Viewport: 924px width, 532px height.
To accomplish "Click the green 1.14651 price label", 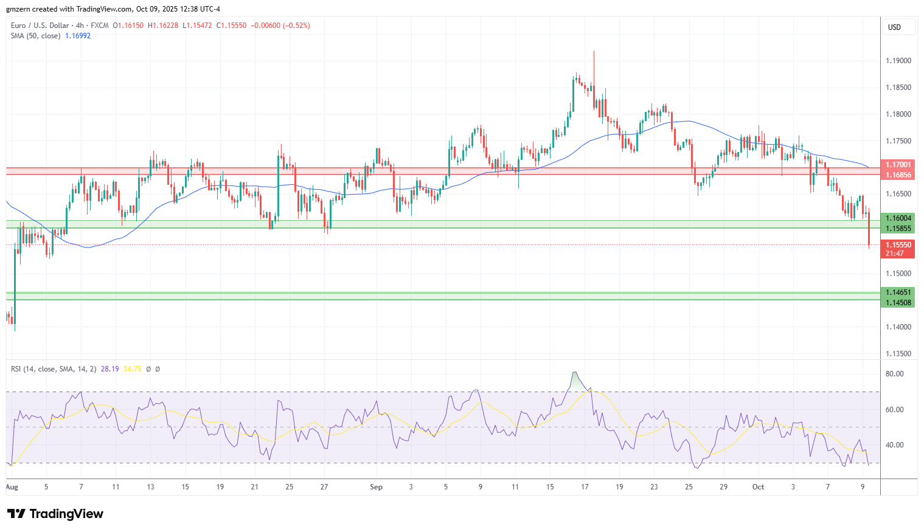I will (x=898, y=292).
